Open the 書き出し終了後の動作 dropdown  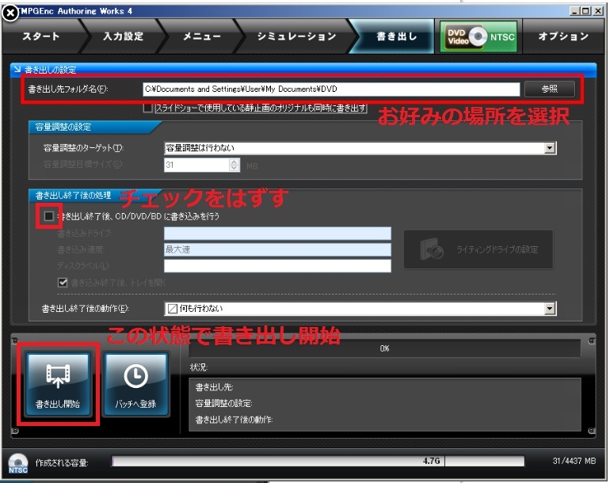tap(360, 308)
